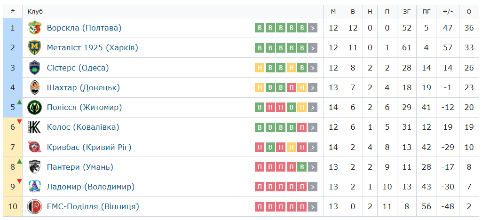
Task: Click the Sisters (Odesa) team badge
Action: pos(35,68)
